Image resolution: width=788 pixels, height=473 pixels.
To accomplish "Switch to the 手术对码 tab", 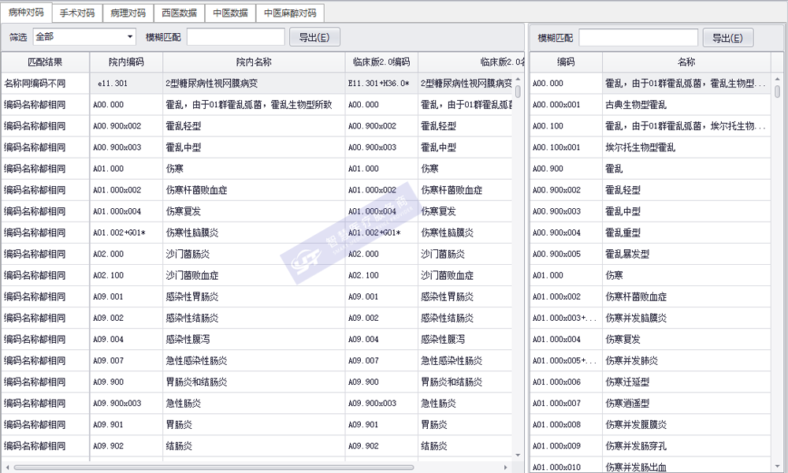I will point(77,13).
